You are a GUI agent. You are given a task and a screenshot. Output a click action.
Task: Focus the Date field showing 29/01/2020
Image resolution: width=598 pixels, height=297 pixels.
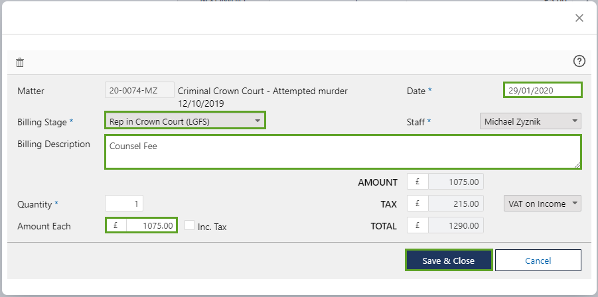[x=542, y=90]
